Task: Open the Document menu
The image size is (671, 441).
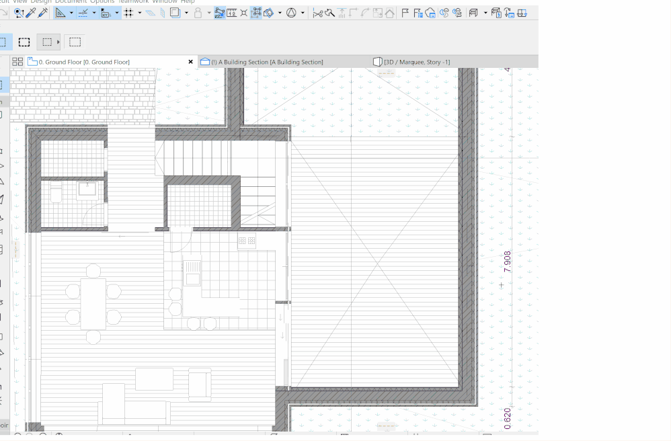Action: pyautogui.click(x=71, y=2)
